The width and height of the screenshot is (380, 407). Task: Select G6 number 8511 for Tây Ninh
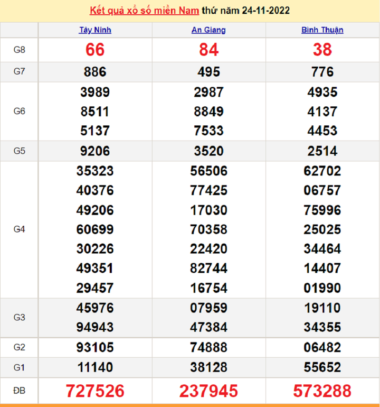(95, 112)
